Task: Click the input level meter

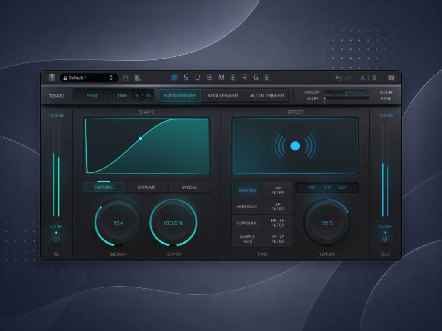Action: tap(56, 169)
